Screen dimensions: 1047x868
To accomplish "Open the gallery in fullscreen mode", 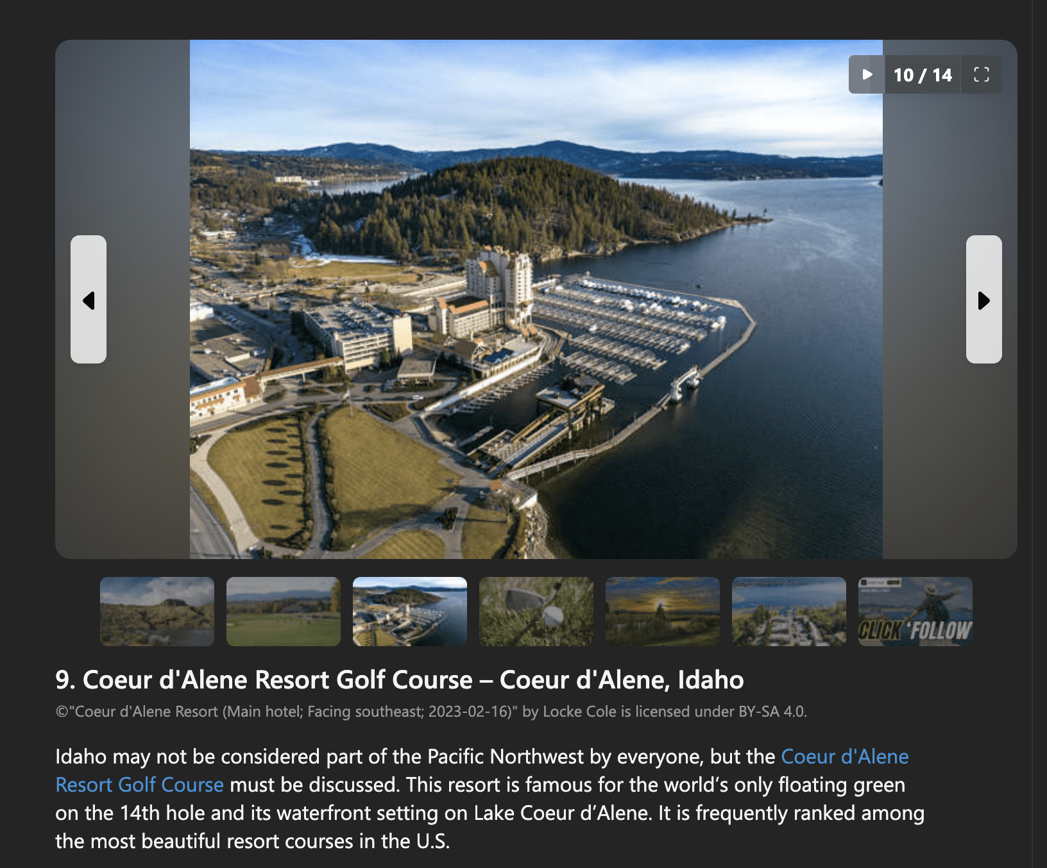I will 982,74.
